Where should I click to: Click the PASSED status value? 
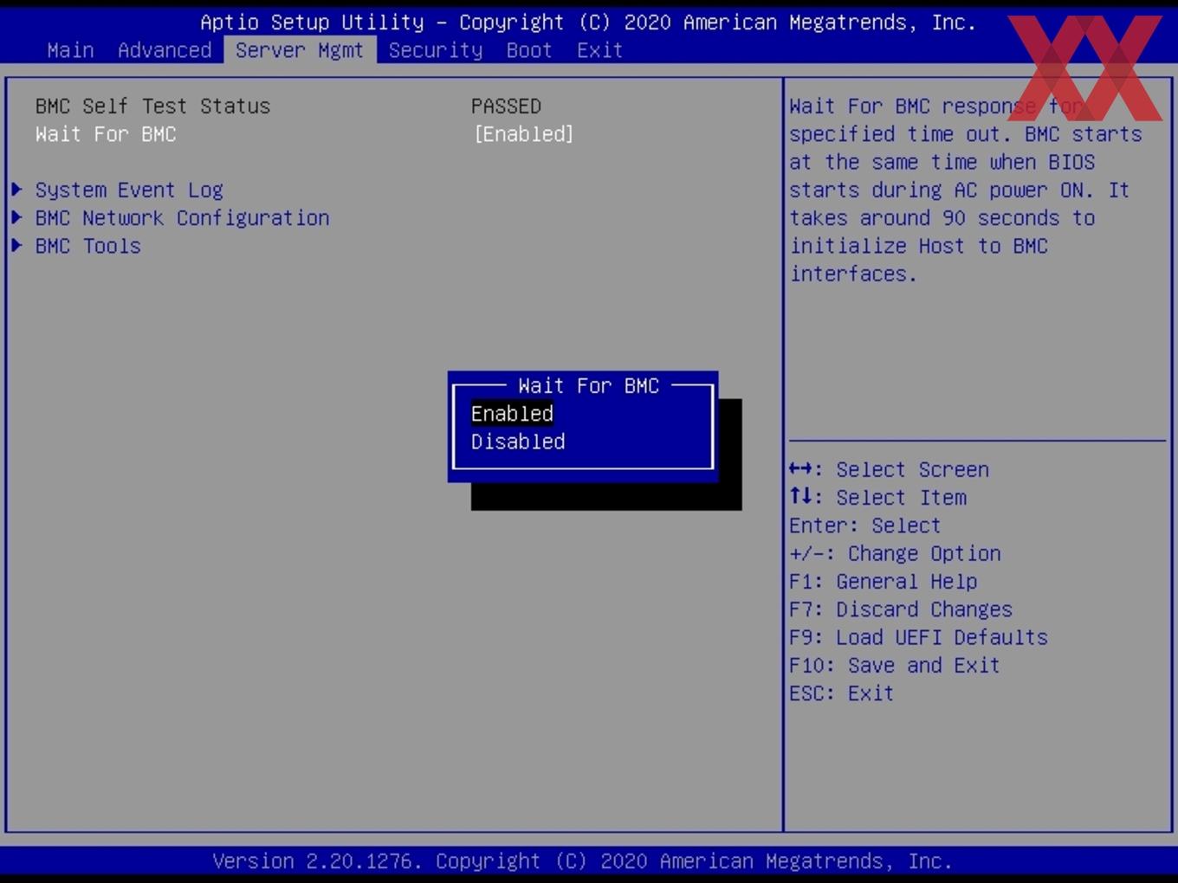coord(506,106)
